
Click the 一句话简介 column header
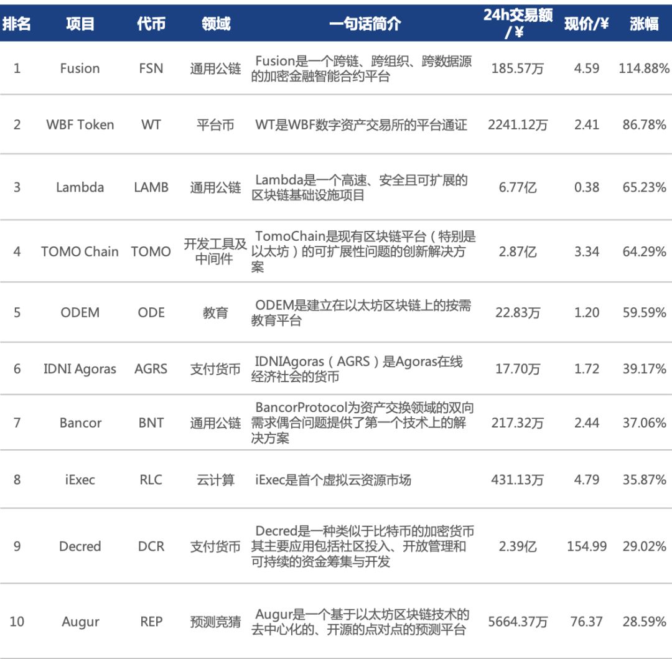[x=365, y=24]
